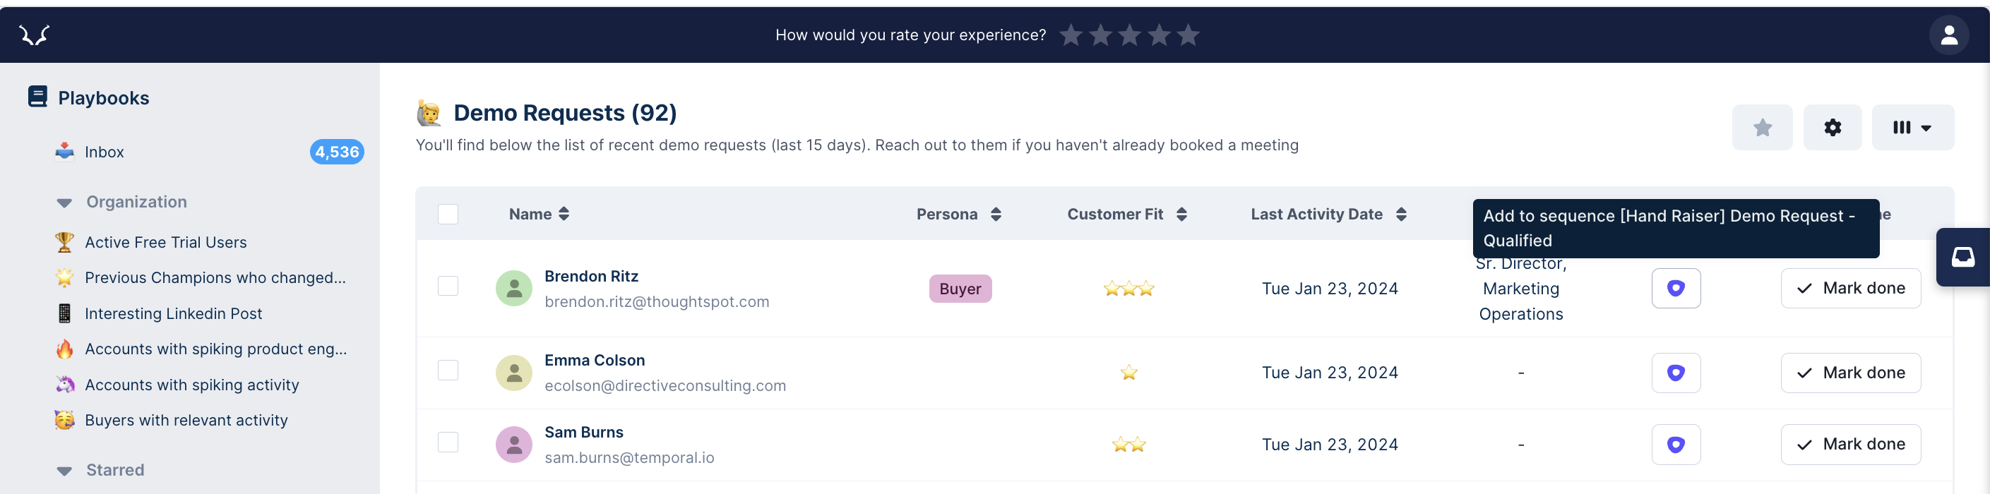Collapse the Organization section

click(65, 203)
